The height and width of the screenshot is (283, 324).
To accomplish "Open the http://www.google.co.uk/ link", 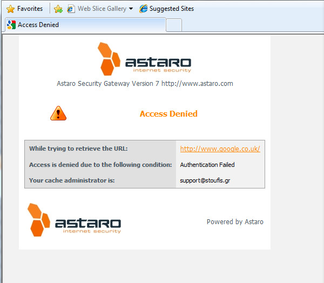I will click(x=220, y=149).
